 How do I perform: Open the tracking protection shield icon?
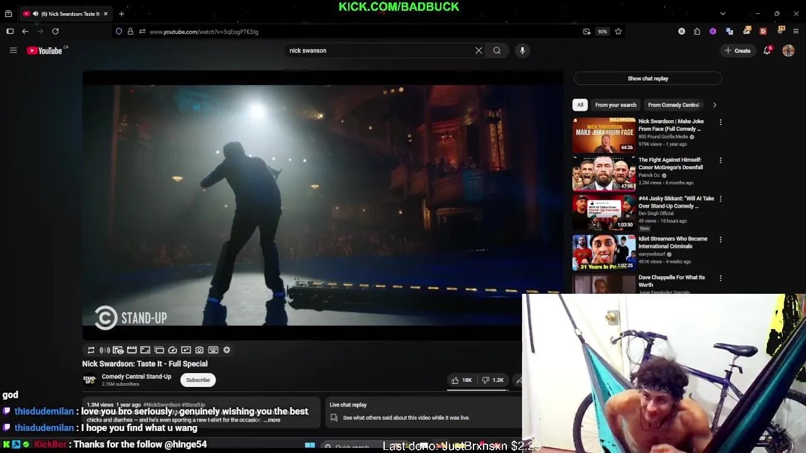pyautogui.click(x=118, y=31)
